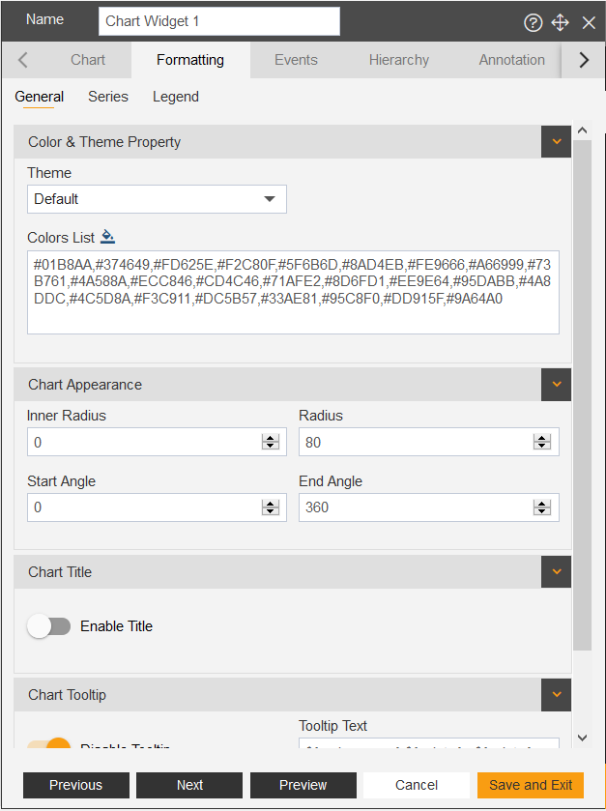This screenshot has height=811, width=606.
Task: Click Save and Exit
Action: 531,785
